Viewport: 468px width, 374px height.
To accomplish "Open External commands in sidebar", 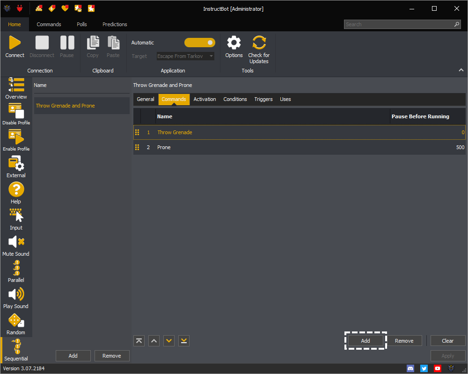I will [16, 167].
